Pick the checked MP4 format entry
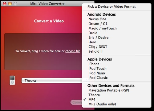The height and width of the screenshot is (111, 154). [117, 100]
